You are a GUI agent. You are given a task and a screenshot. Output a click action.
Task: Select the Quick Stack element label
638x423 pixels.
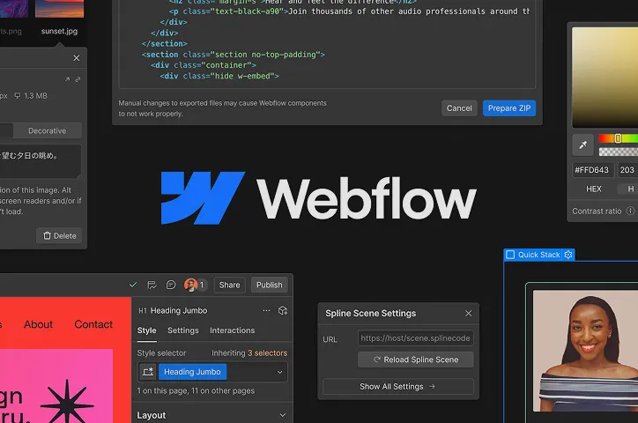coord(538,255)
